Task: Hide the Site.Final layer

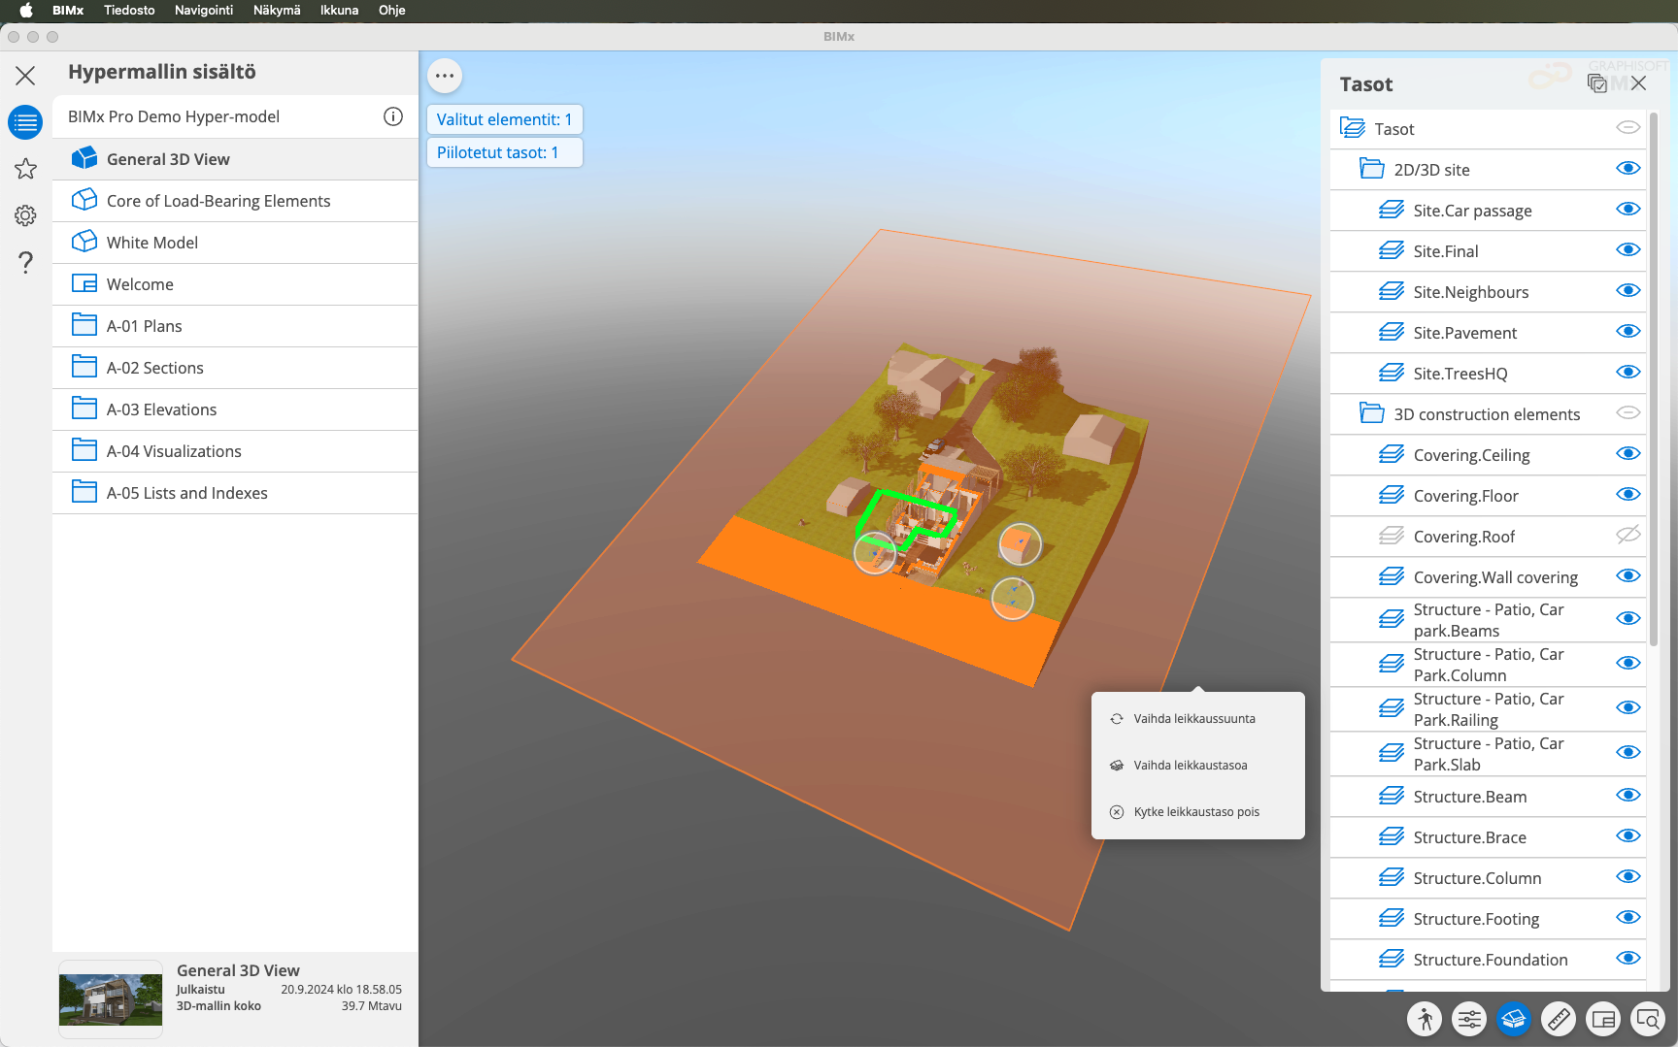Action: pos(1628,249)
